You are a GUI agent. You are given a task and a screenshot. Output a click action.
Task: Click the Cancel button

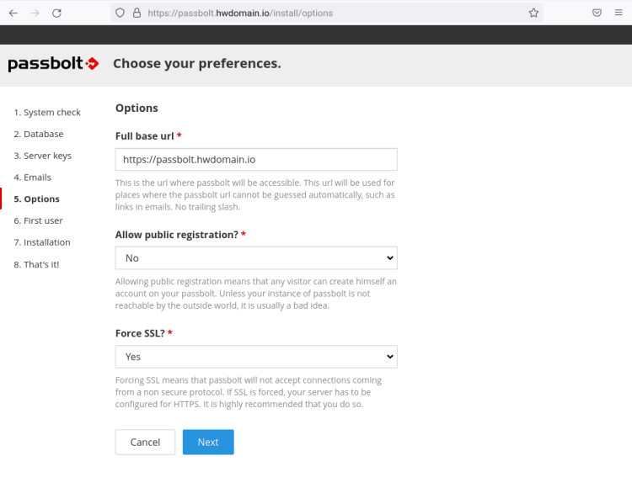click(x=145, y=442)
